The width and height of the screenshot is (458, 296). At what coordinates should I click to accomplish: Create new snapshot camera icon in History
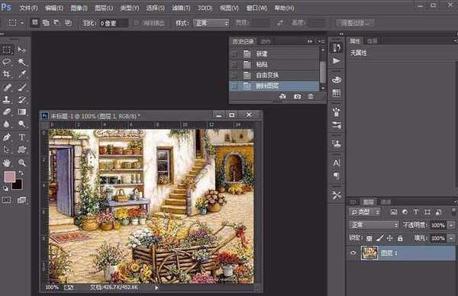pos(297,96)
